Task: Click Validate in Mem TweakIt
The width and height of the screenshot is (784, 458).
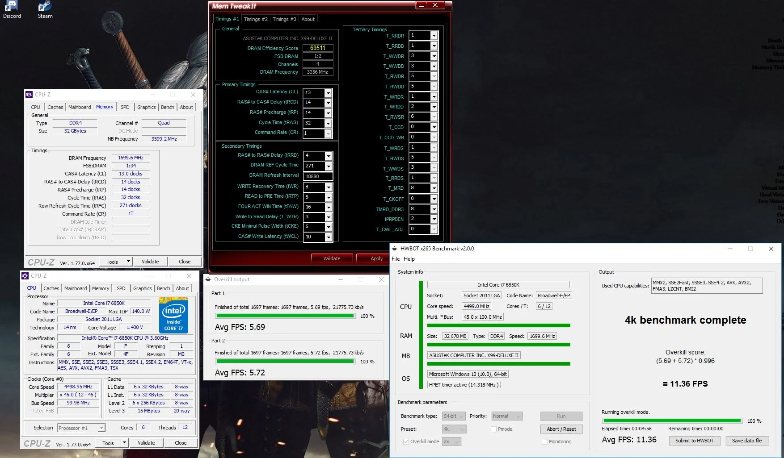Action: (332, 258)
